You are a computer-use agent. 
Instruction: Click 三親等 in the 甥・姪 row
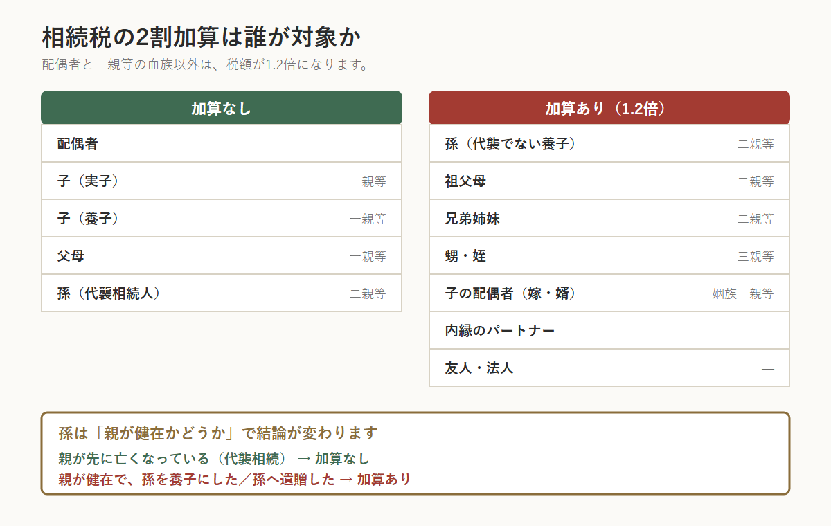pos(756,257)
